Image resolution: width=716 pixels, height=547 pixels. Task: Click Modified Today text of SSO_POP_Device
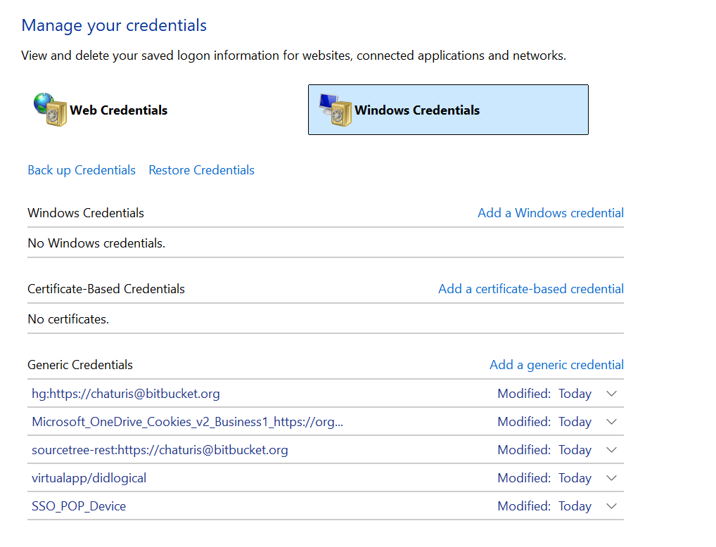pos(544,506)
